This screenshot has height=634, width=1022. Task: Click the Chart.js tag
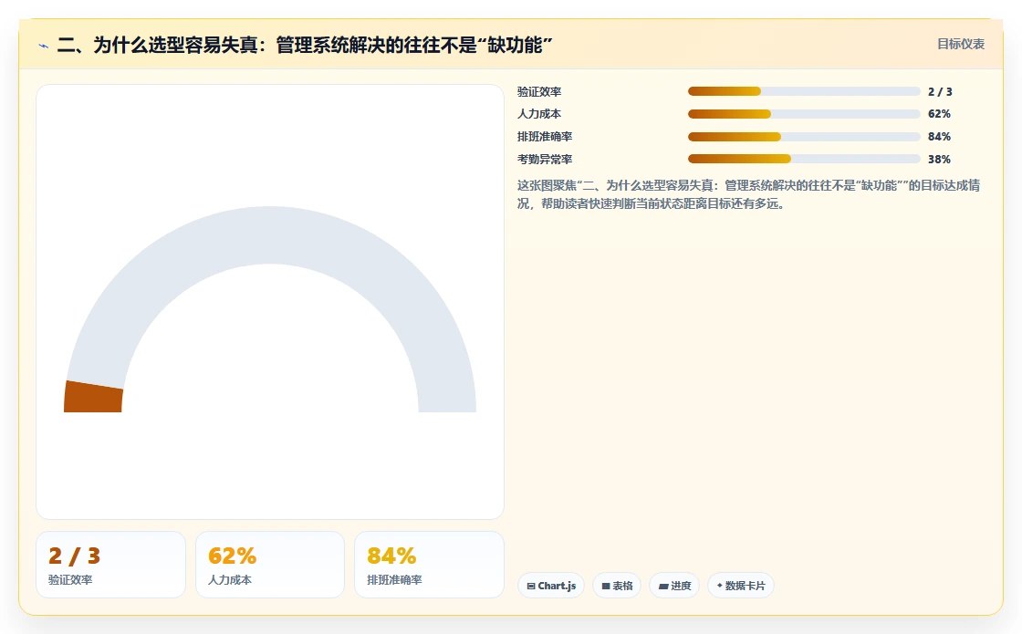tap(551, 586)
